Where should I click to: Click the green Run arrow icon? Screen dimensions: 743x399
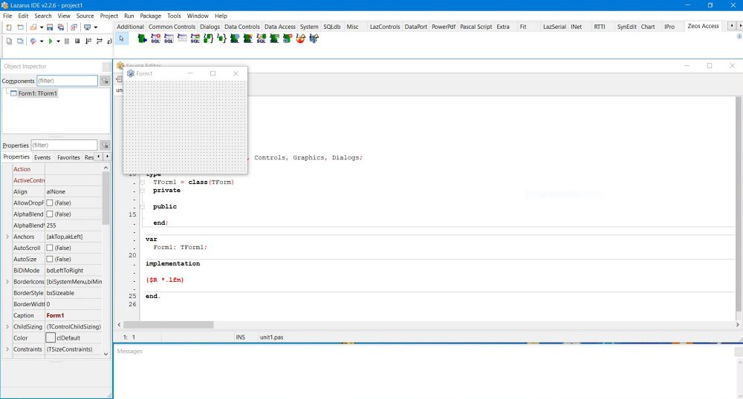click(51, 41)
